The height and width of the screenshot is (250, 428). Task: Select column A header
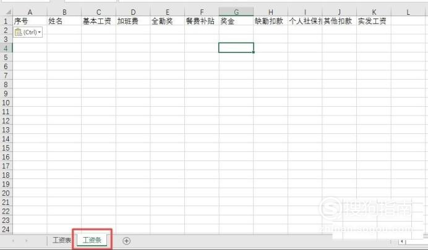[x=30, y=12]
